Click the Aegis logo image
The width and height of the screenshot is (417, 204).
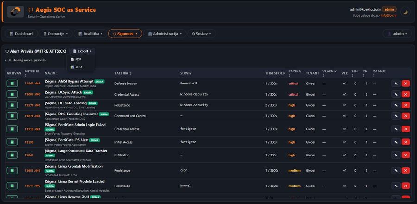16,12
